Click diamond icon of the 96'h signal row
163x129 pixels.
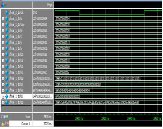(7, 91)
